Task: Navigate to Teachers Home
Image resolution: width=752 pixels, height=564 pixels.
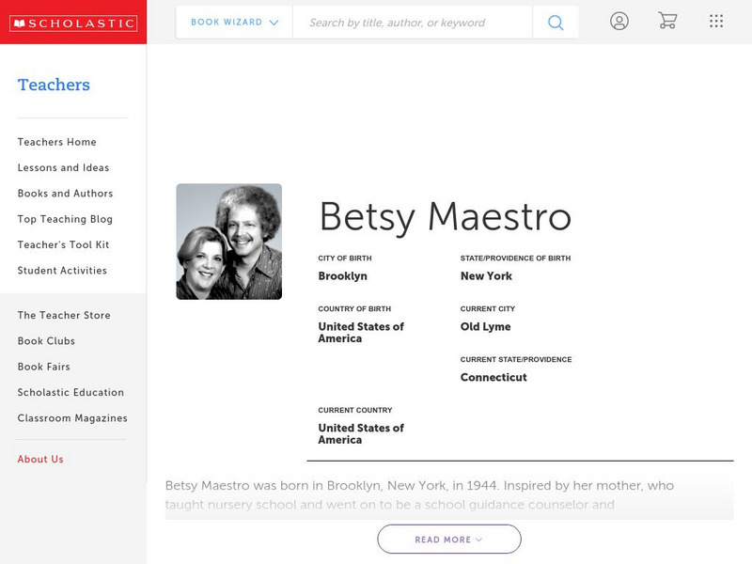Action: (x=55, y=142)
